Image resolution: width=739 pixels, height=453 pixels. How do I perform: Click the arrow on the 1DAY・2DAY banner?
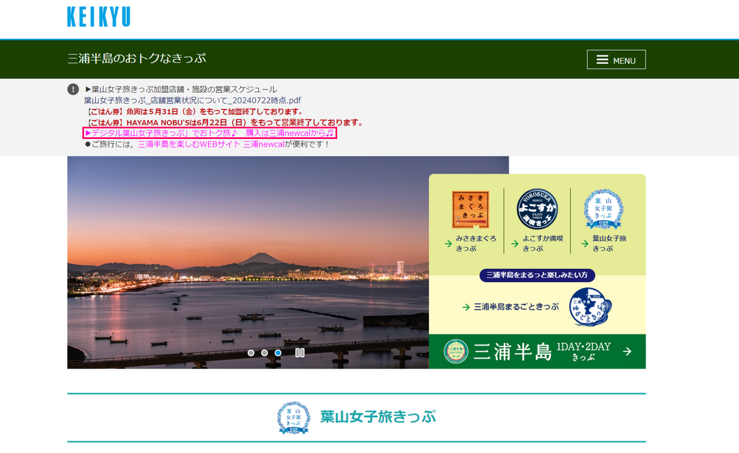point(627,351)
